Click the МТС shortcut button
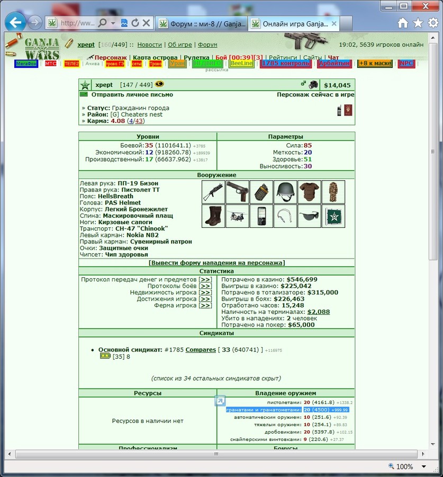Image resolution: width=443 pixels, height=477 pixels. [50, 64]
